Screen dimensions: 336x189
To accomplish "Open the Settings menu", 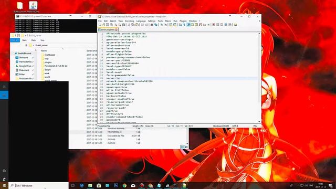I will click(152, 21).
